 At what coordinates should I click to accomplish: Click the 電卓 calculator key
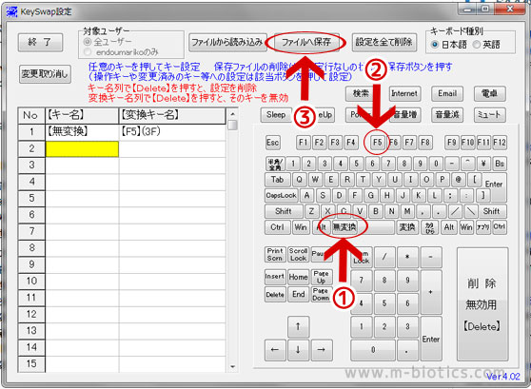tap(489, 94)
